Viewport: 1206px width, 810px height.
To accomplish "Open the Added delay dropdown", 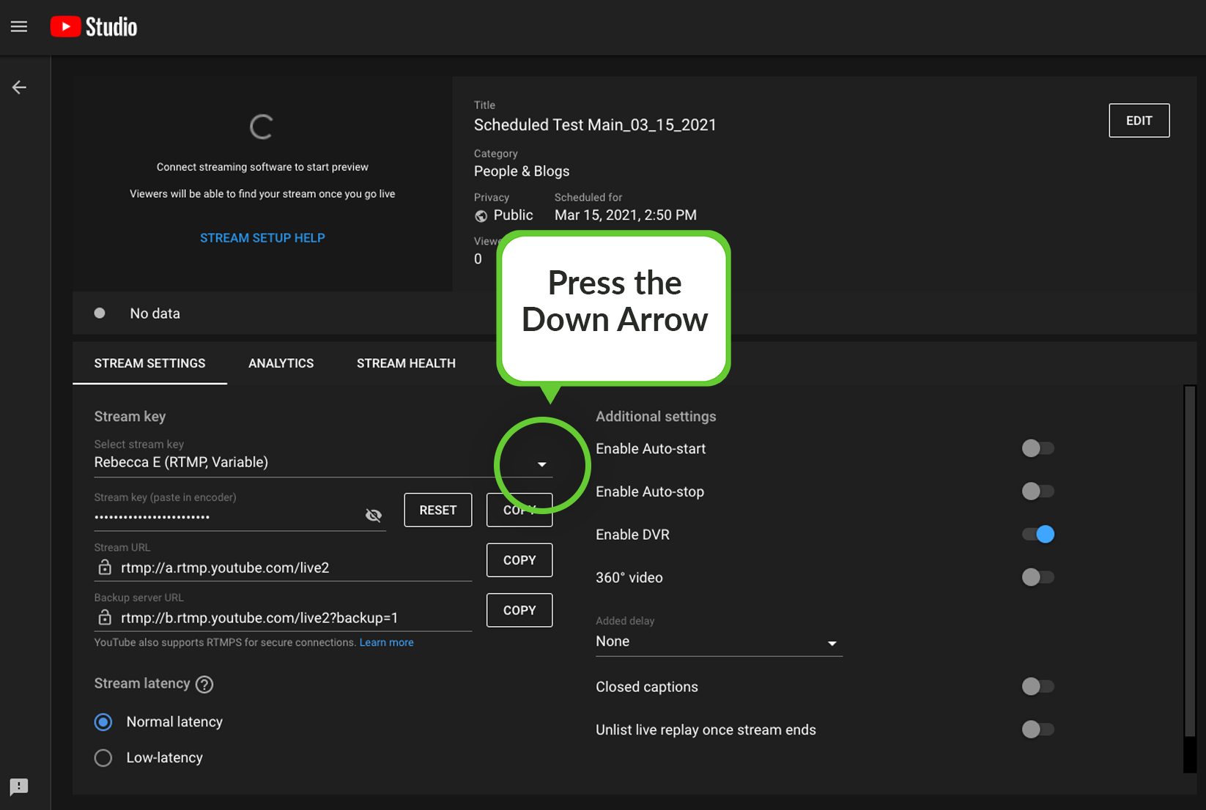I will pos(832,643).
